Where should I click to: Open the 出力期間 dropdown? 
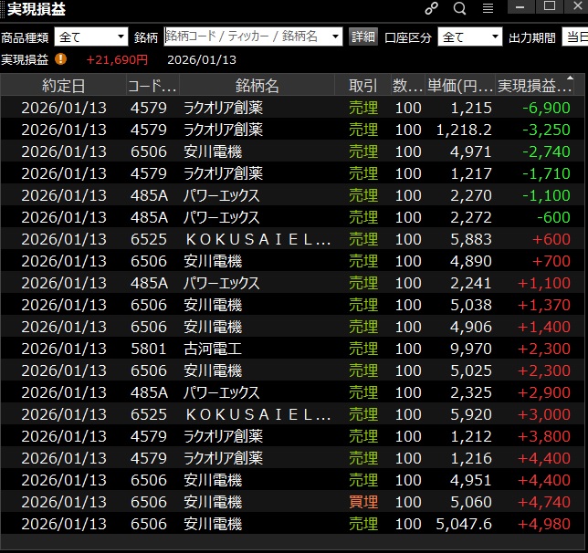[573, 37]
